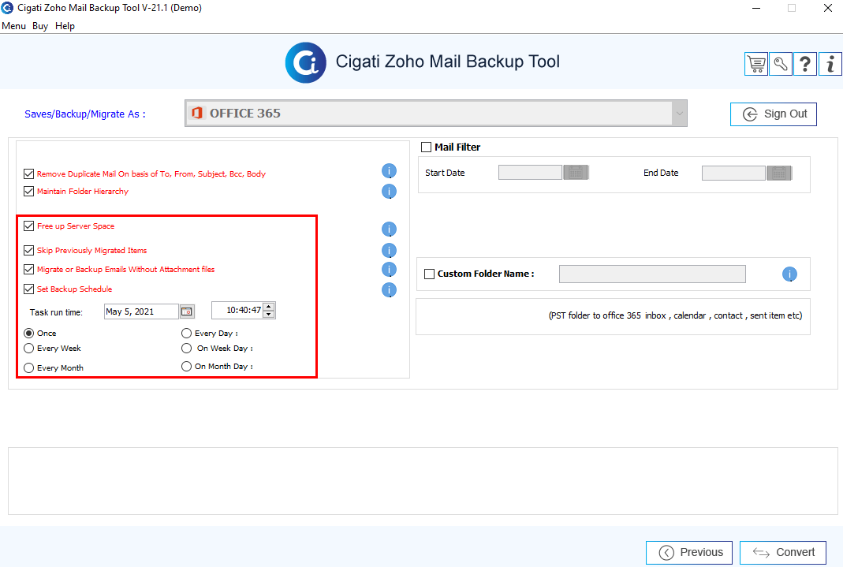
Task: Show info for Emails Without Attachment option
Action: [389, 269]
